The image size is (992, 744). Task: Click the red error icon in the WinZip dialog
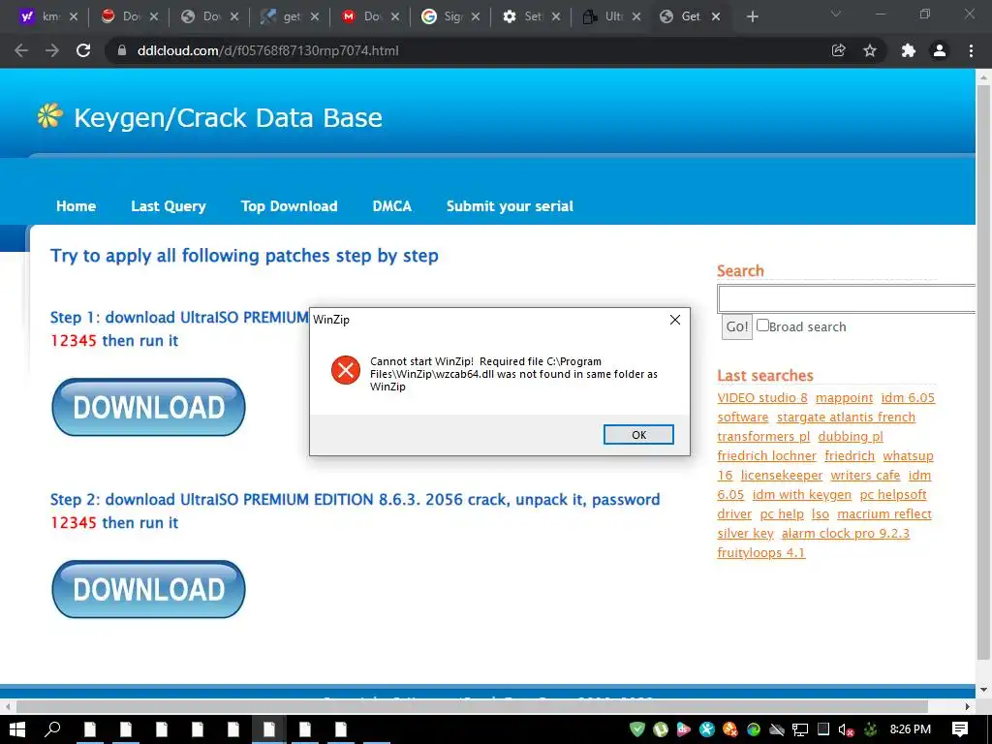pyautogui.click(x=346, y=370)
